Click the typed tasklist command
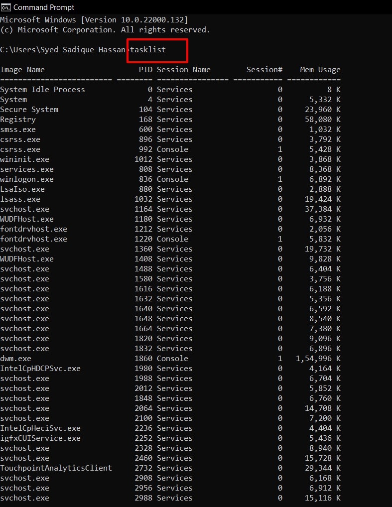The image size is (392, 507). (148, 50)
